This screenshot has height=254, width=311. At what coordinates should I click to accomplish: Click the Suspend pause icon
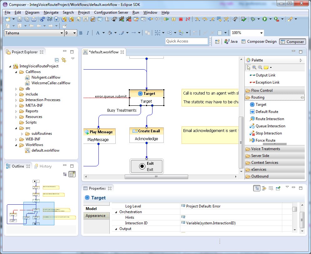173,19
